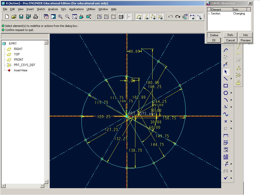Open the Applications menu
The width and height of the screenshot is (260, 195).
pos(76,9)
